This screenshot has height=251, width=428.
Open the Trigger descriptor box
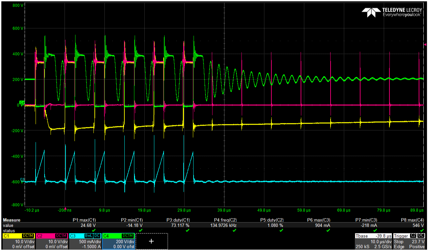pos(409,241)
